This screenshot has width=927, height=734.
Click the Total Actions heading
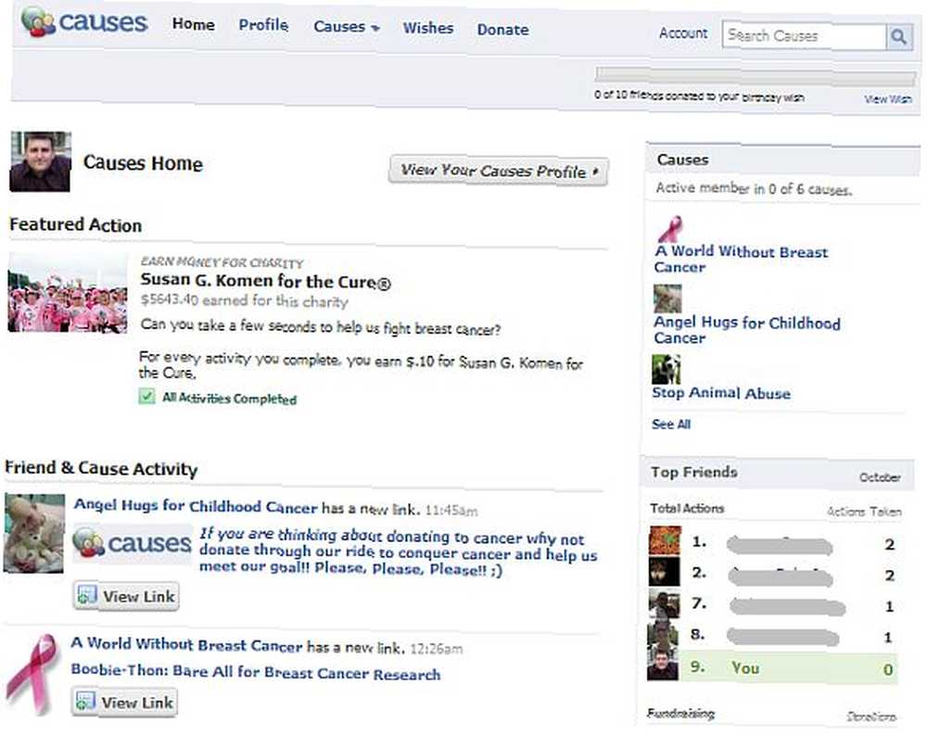687,508
